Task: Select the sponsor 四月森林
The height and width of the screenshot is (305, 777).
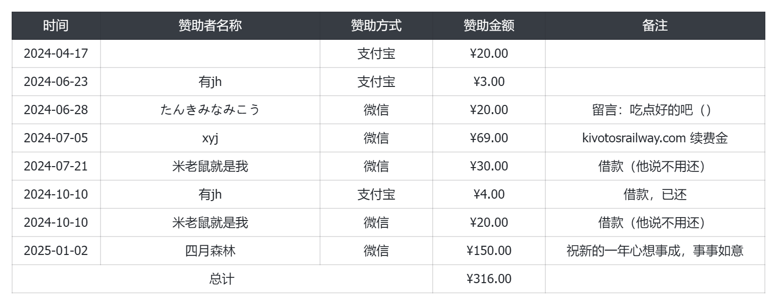Action: point(210,251)
